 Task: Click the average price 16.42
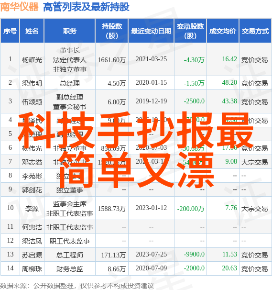[x=229, y=59]
